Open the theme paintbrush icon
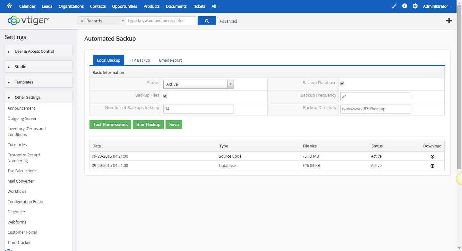 point(394,6)
